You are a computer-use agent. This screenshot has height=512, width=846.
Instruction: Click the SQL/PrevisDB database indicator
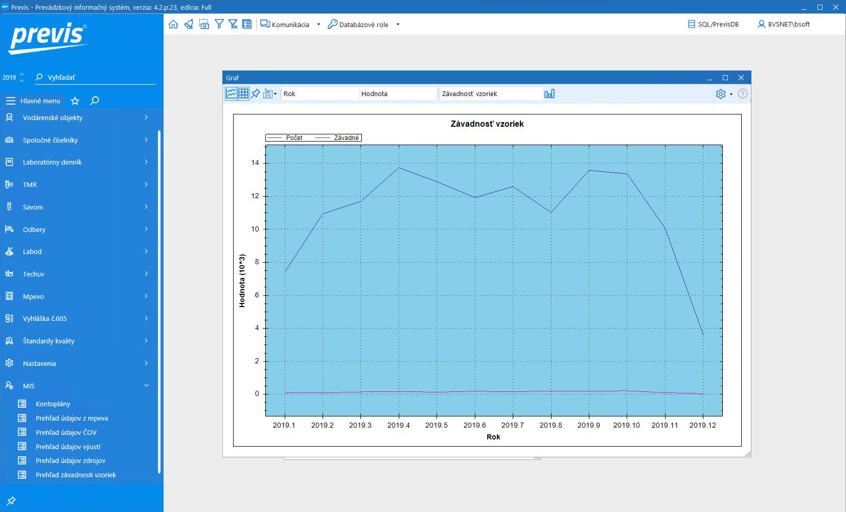point(713,24)
